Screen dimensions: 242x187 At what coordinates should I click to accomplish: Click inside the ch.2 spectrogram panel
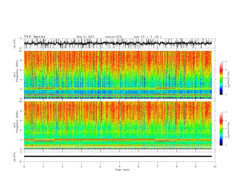[118, 125]
